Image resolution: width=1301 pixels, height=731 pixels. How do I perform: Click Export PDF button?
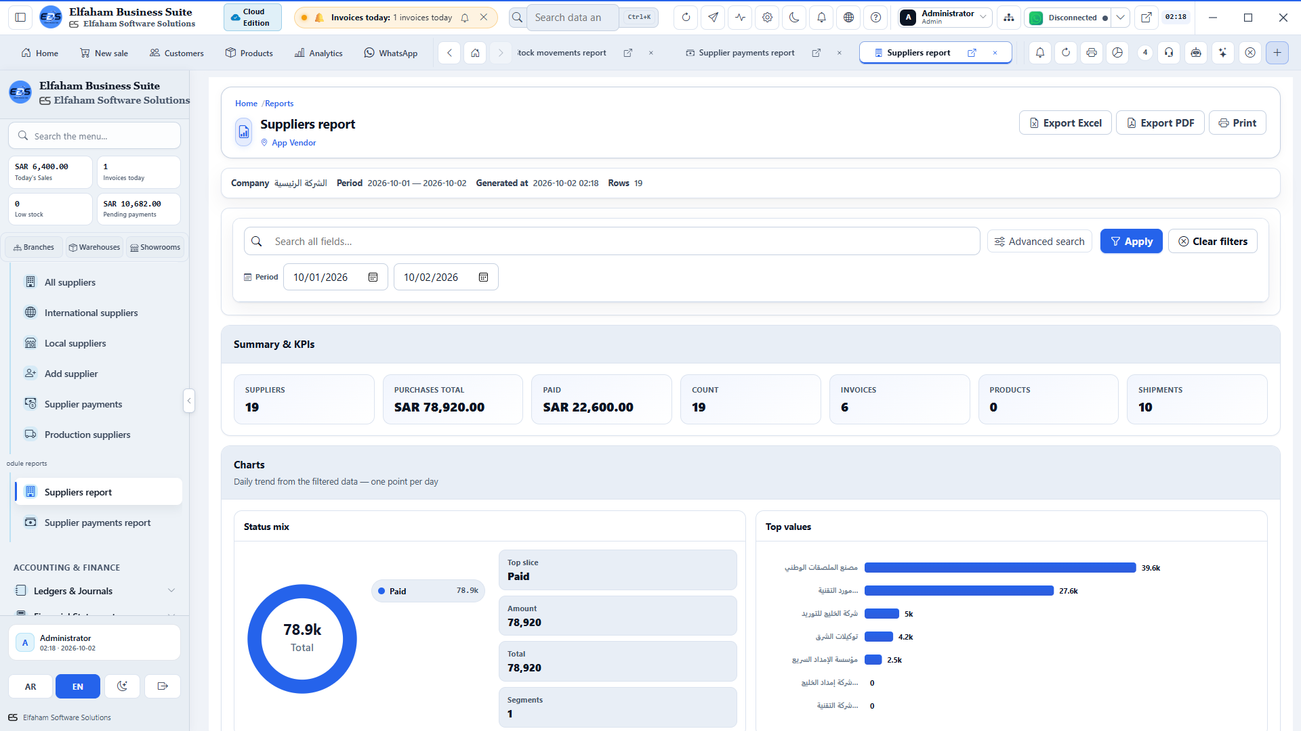click(1160, 123)
